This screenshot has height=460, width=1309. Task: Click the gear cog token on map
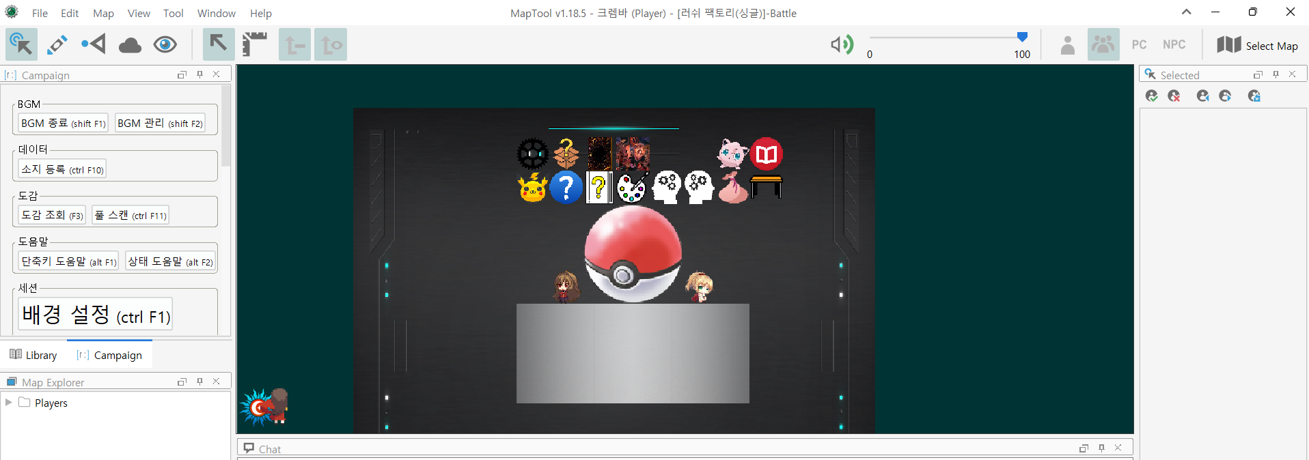533,154
